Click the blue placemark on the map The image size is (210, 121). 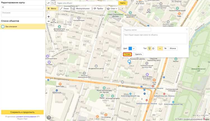[x=129, y=62]
